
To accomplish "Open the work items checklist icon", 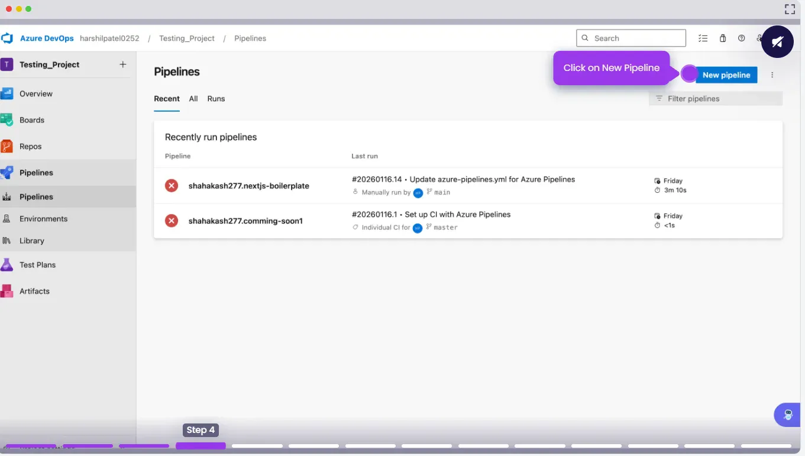I will pyautogui.click(x=703, y=38).
